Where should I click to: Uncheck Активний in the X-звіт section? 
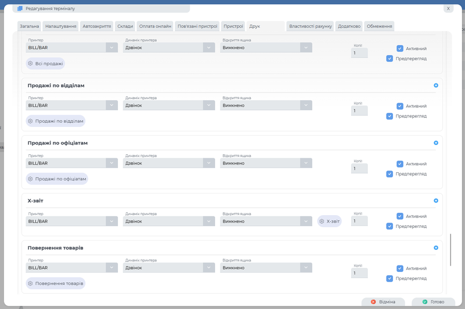click(400, 216)
